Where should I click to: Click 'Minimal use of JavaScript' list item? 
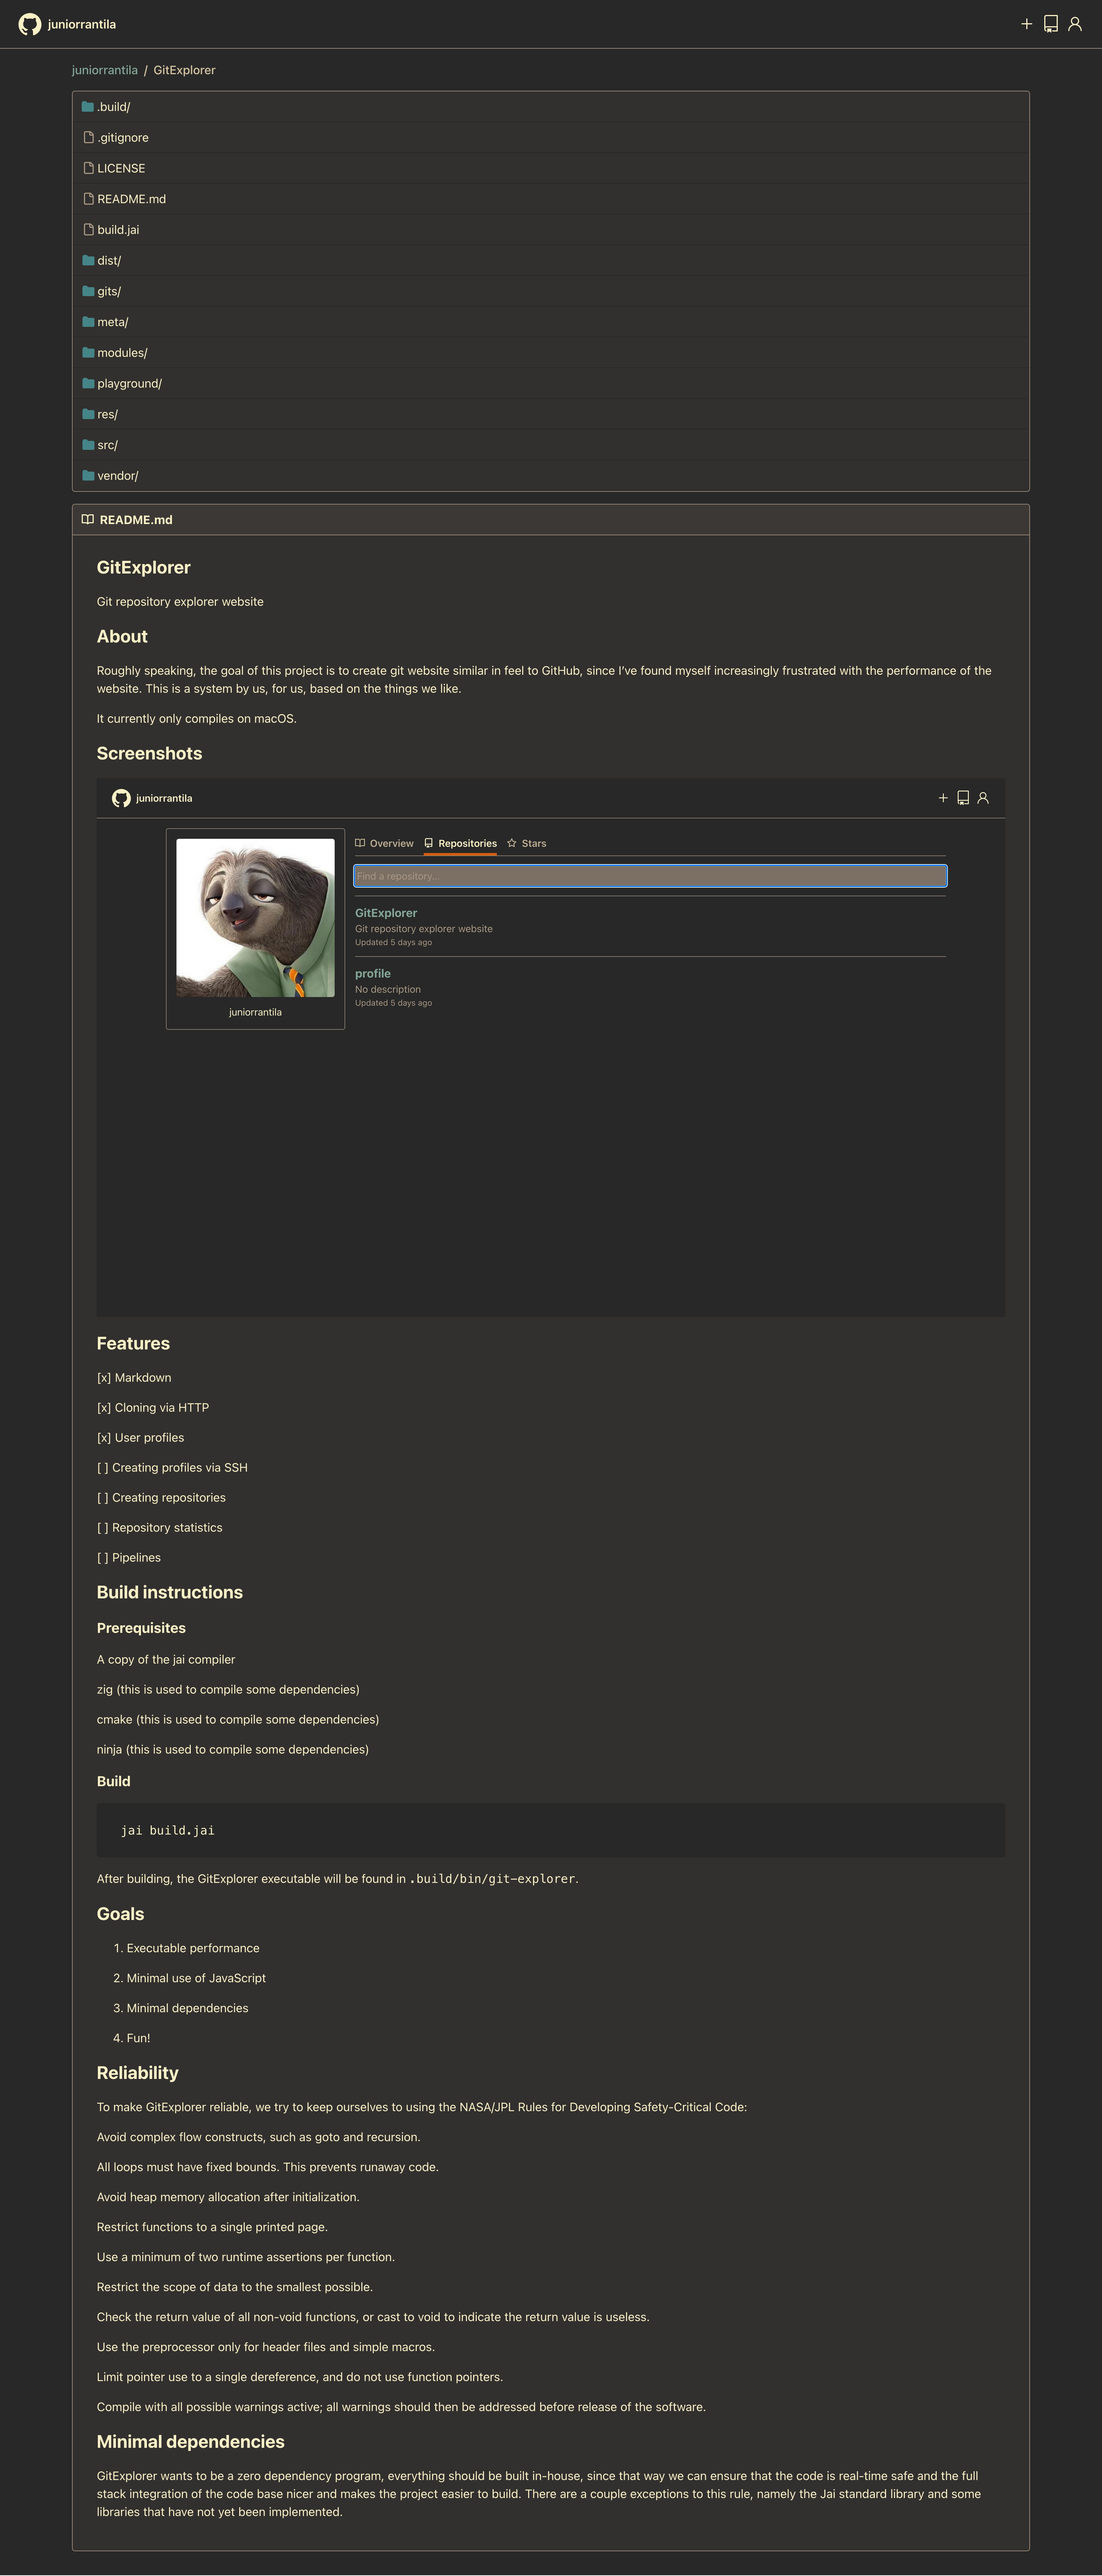point(196,1978)
